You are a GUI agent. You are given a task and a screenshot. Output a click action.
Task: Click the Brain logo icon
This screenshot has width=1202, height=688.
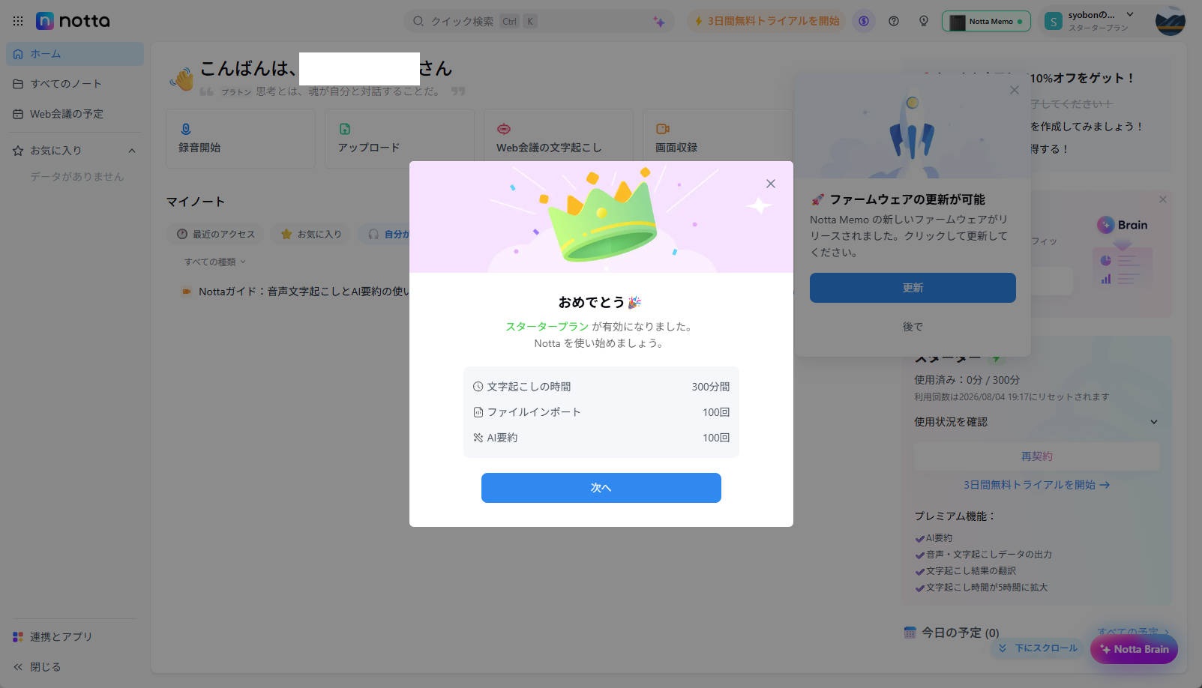pyautogui.click(x=1106, y=225)
